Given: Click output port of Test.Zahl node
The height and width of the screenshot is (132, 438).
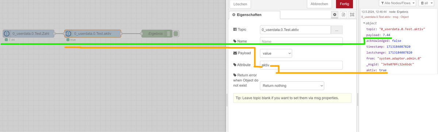Looking at the screenshot, I should (54, 34).
